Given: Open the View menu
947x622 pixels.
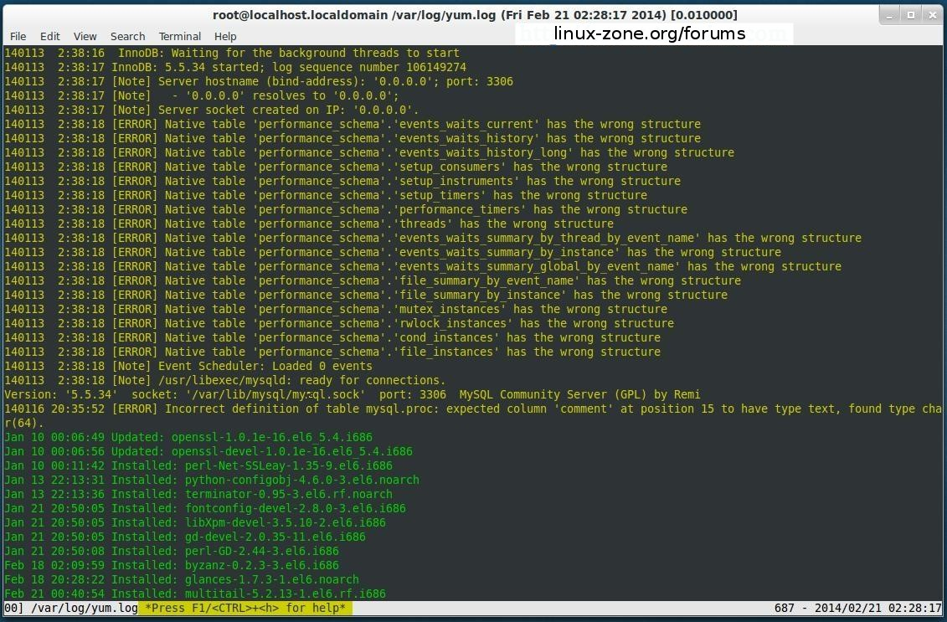Looking at the screenshot, I should point(85,36).
